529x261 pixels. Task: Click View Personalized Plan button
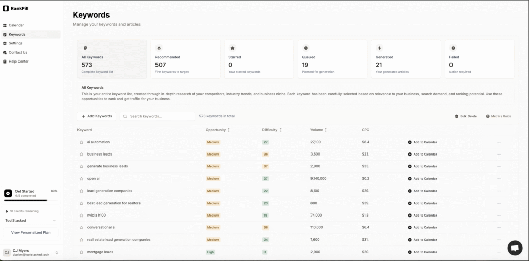pos(30,232)
